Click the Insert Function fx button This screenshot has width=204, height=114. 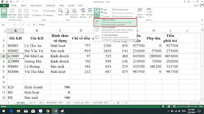(x=34, y=25)
